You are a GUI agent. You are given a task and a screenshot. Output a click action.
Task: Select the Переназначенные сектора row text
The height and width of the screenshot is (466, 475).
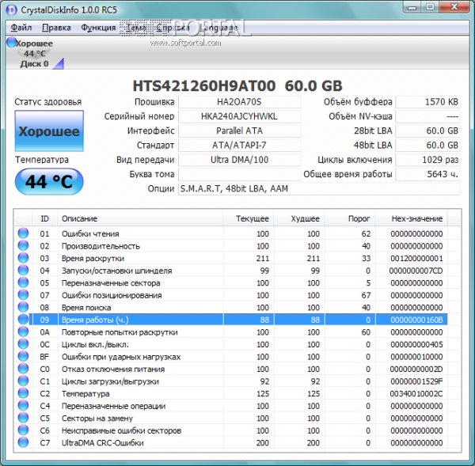click(111, 282)
